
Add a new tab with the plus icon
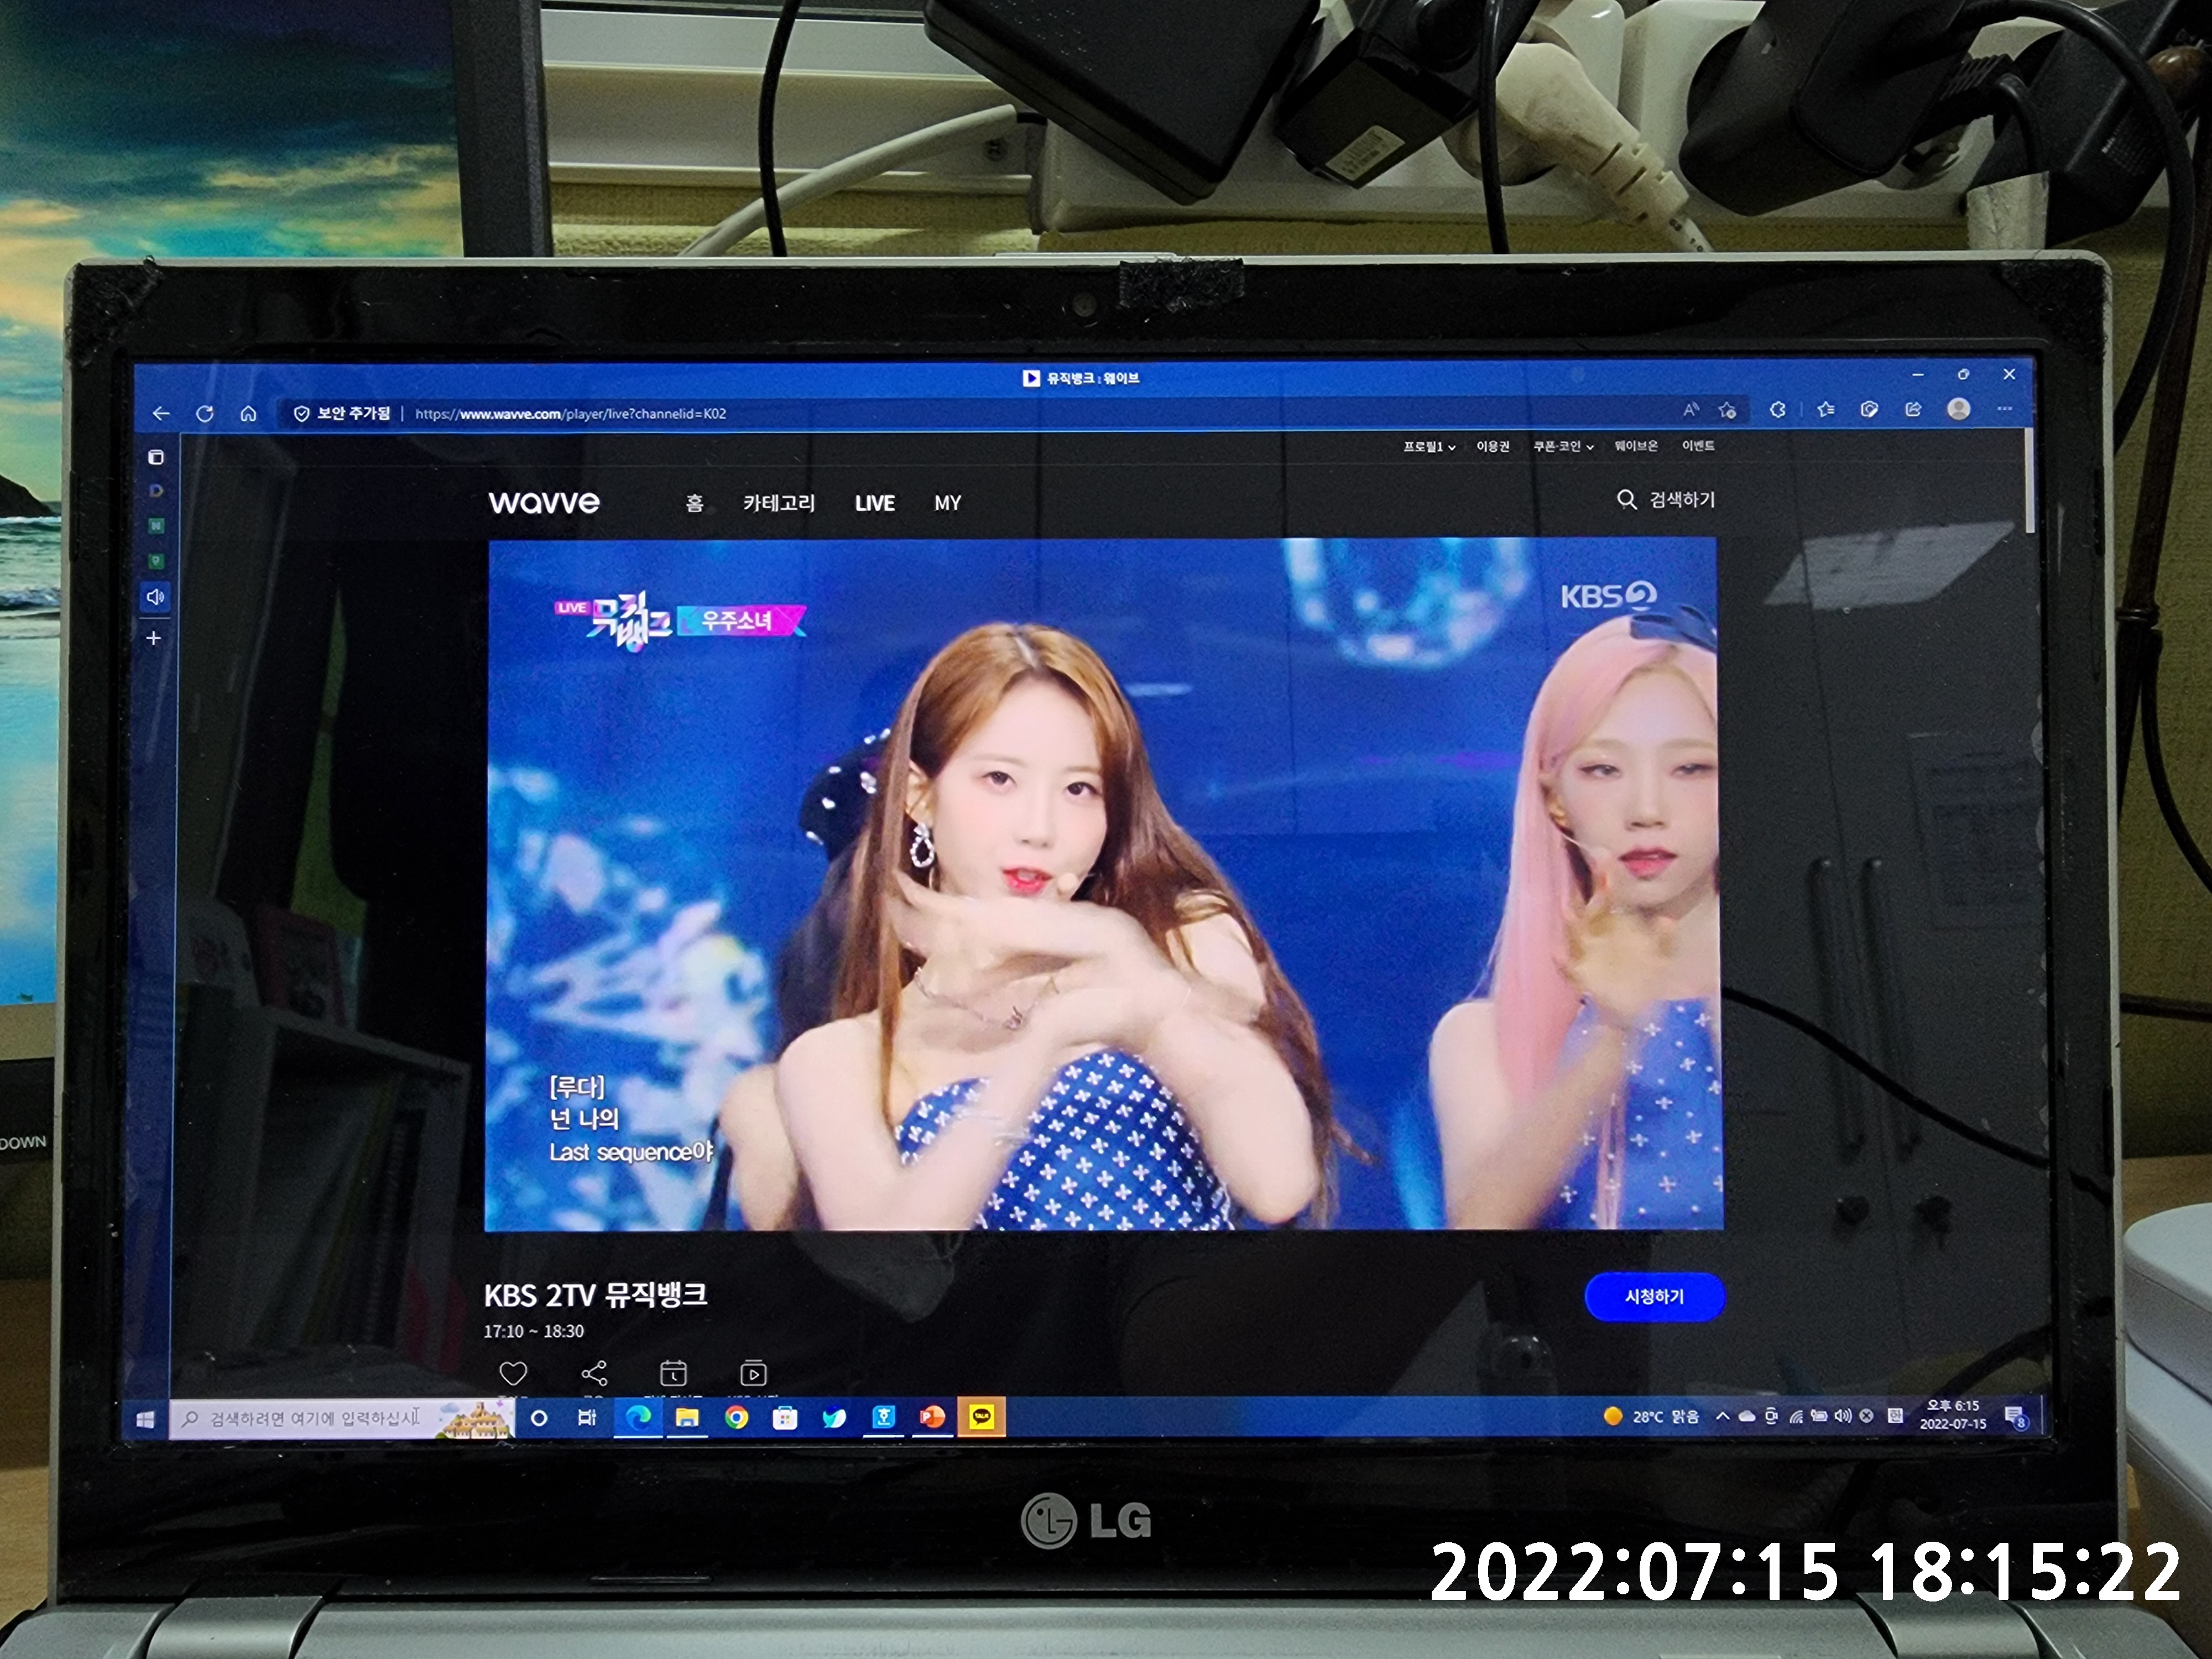[154, 638]
